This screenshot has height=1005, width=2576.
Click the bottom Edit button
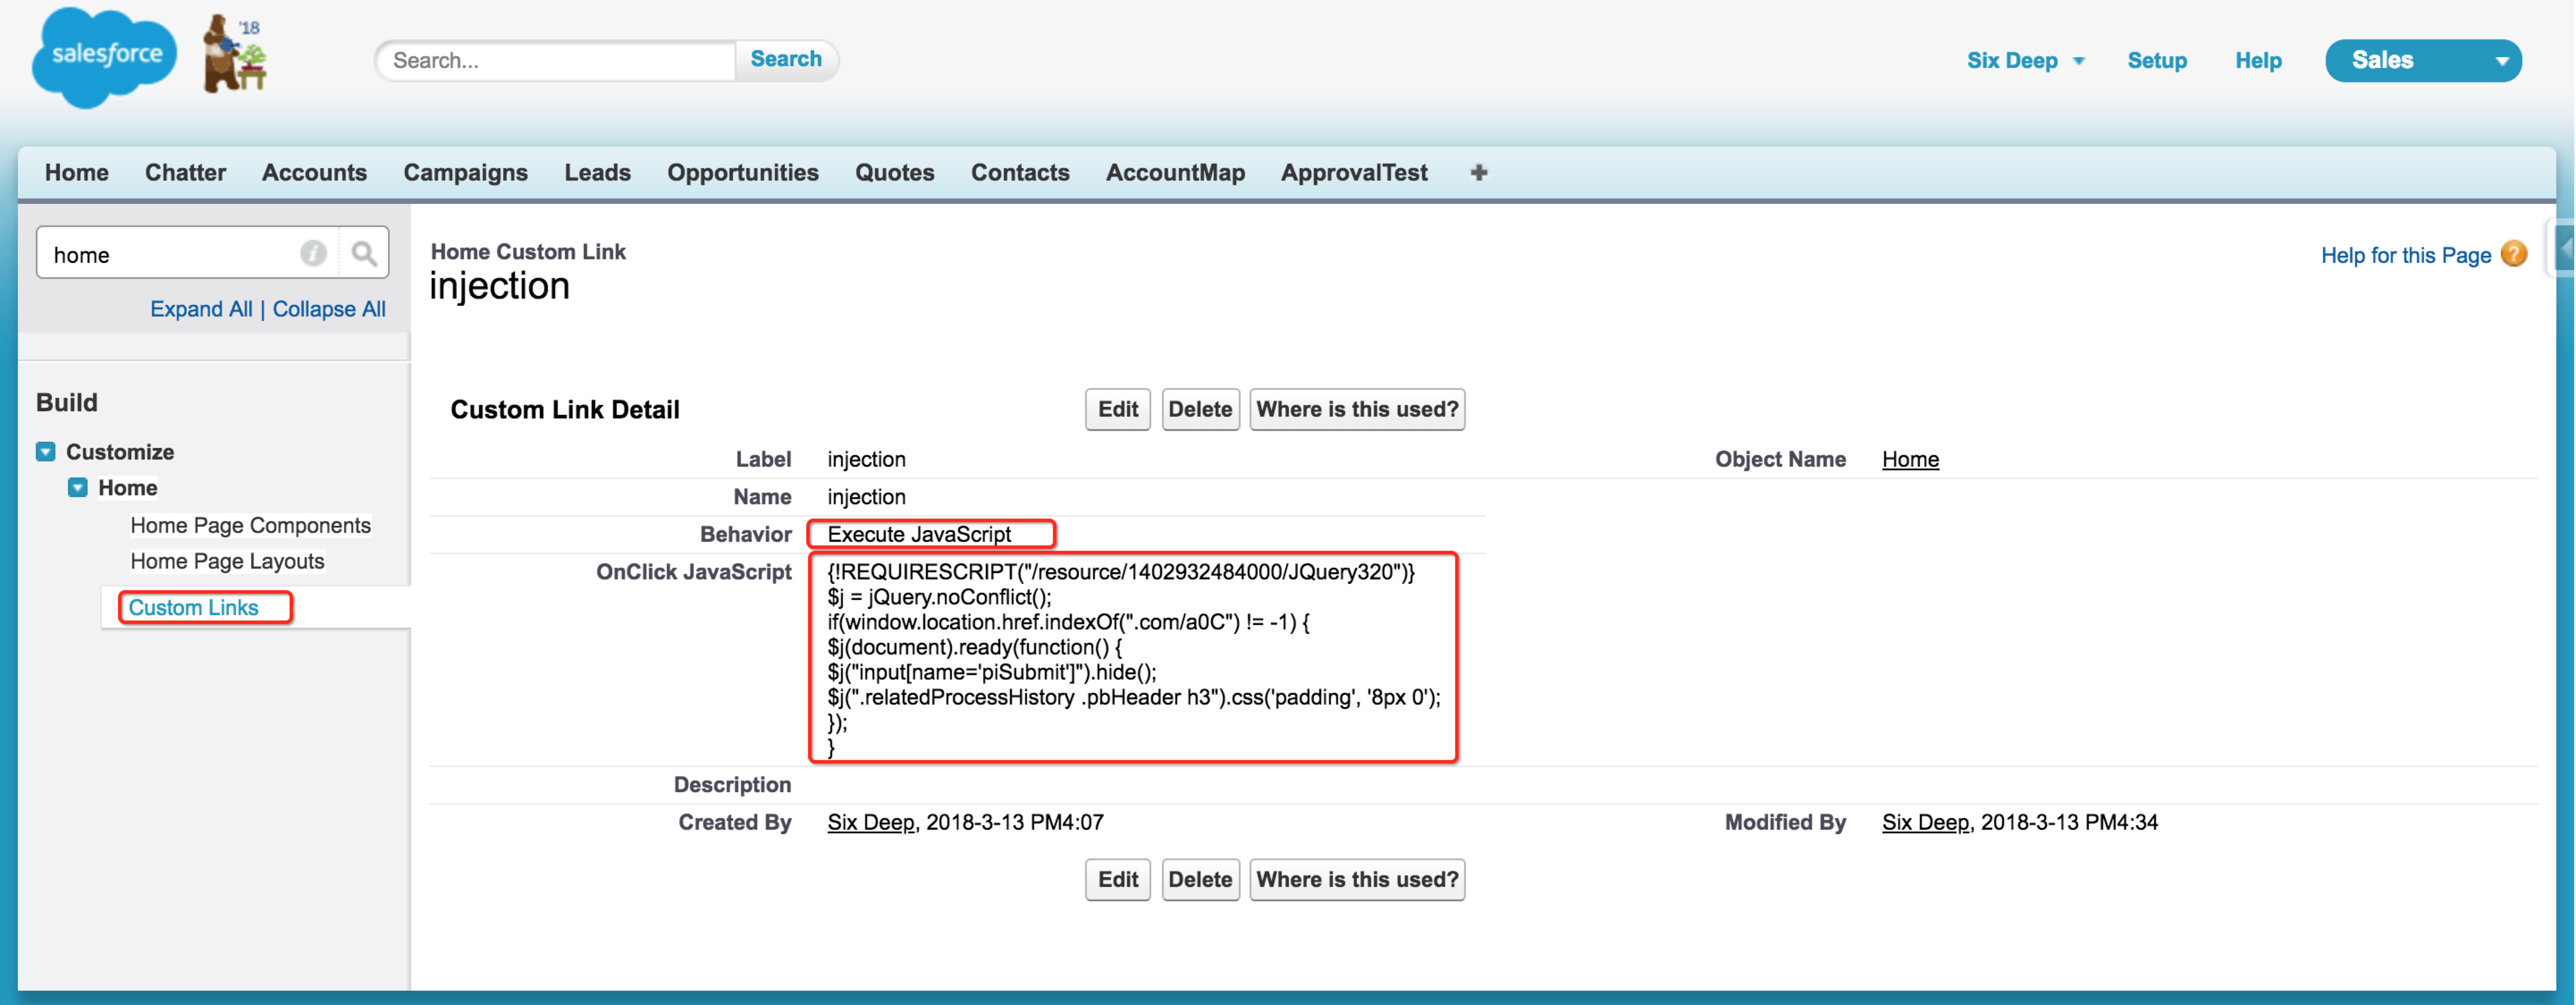(x=1118, y=879)
